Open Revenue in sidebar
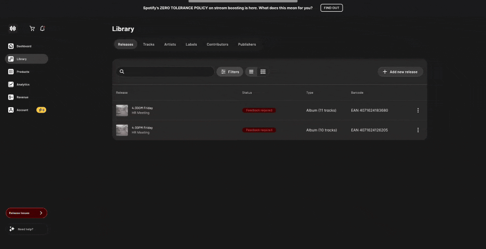 click(x=26, y=97)
